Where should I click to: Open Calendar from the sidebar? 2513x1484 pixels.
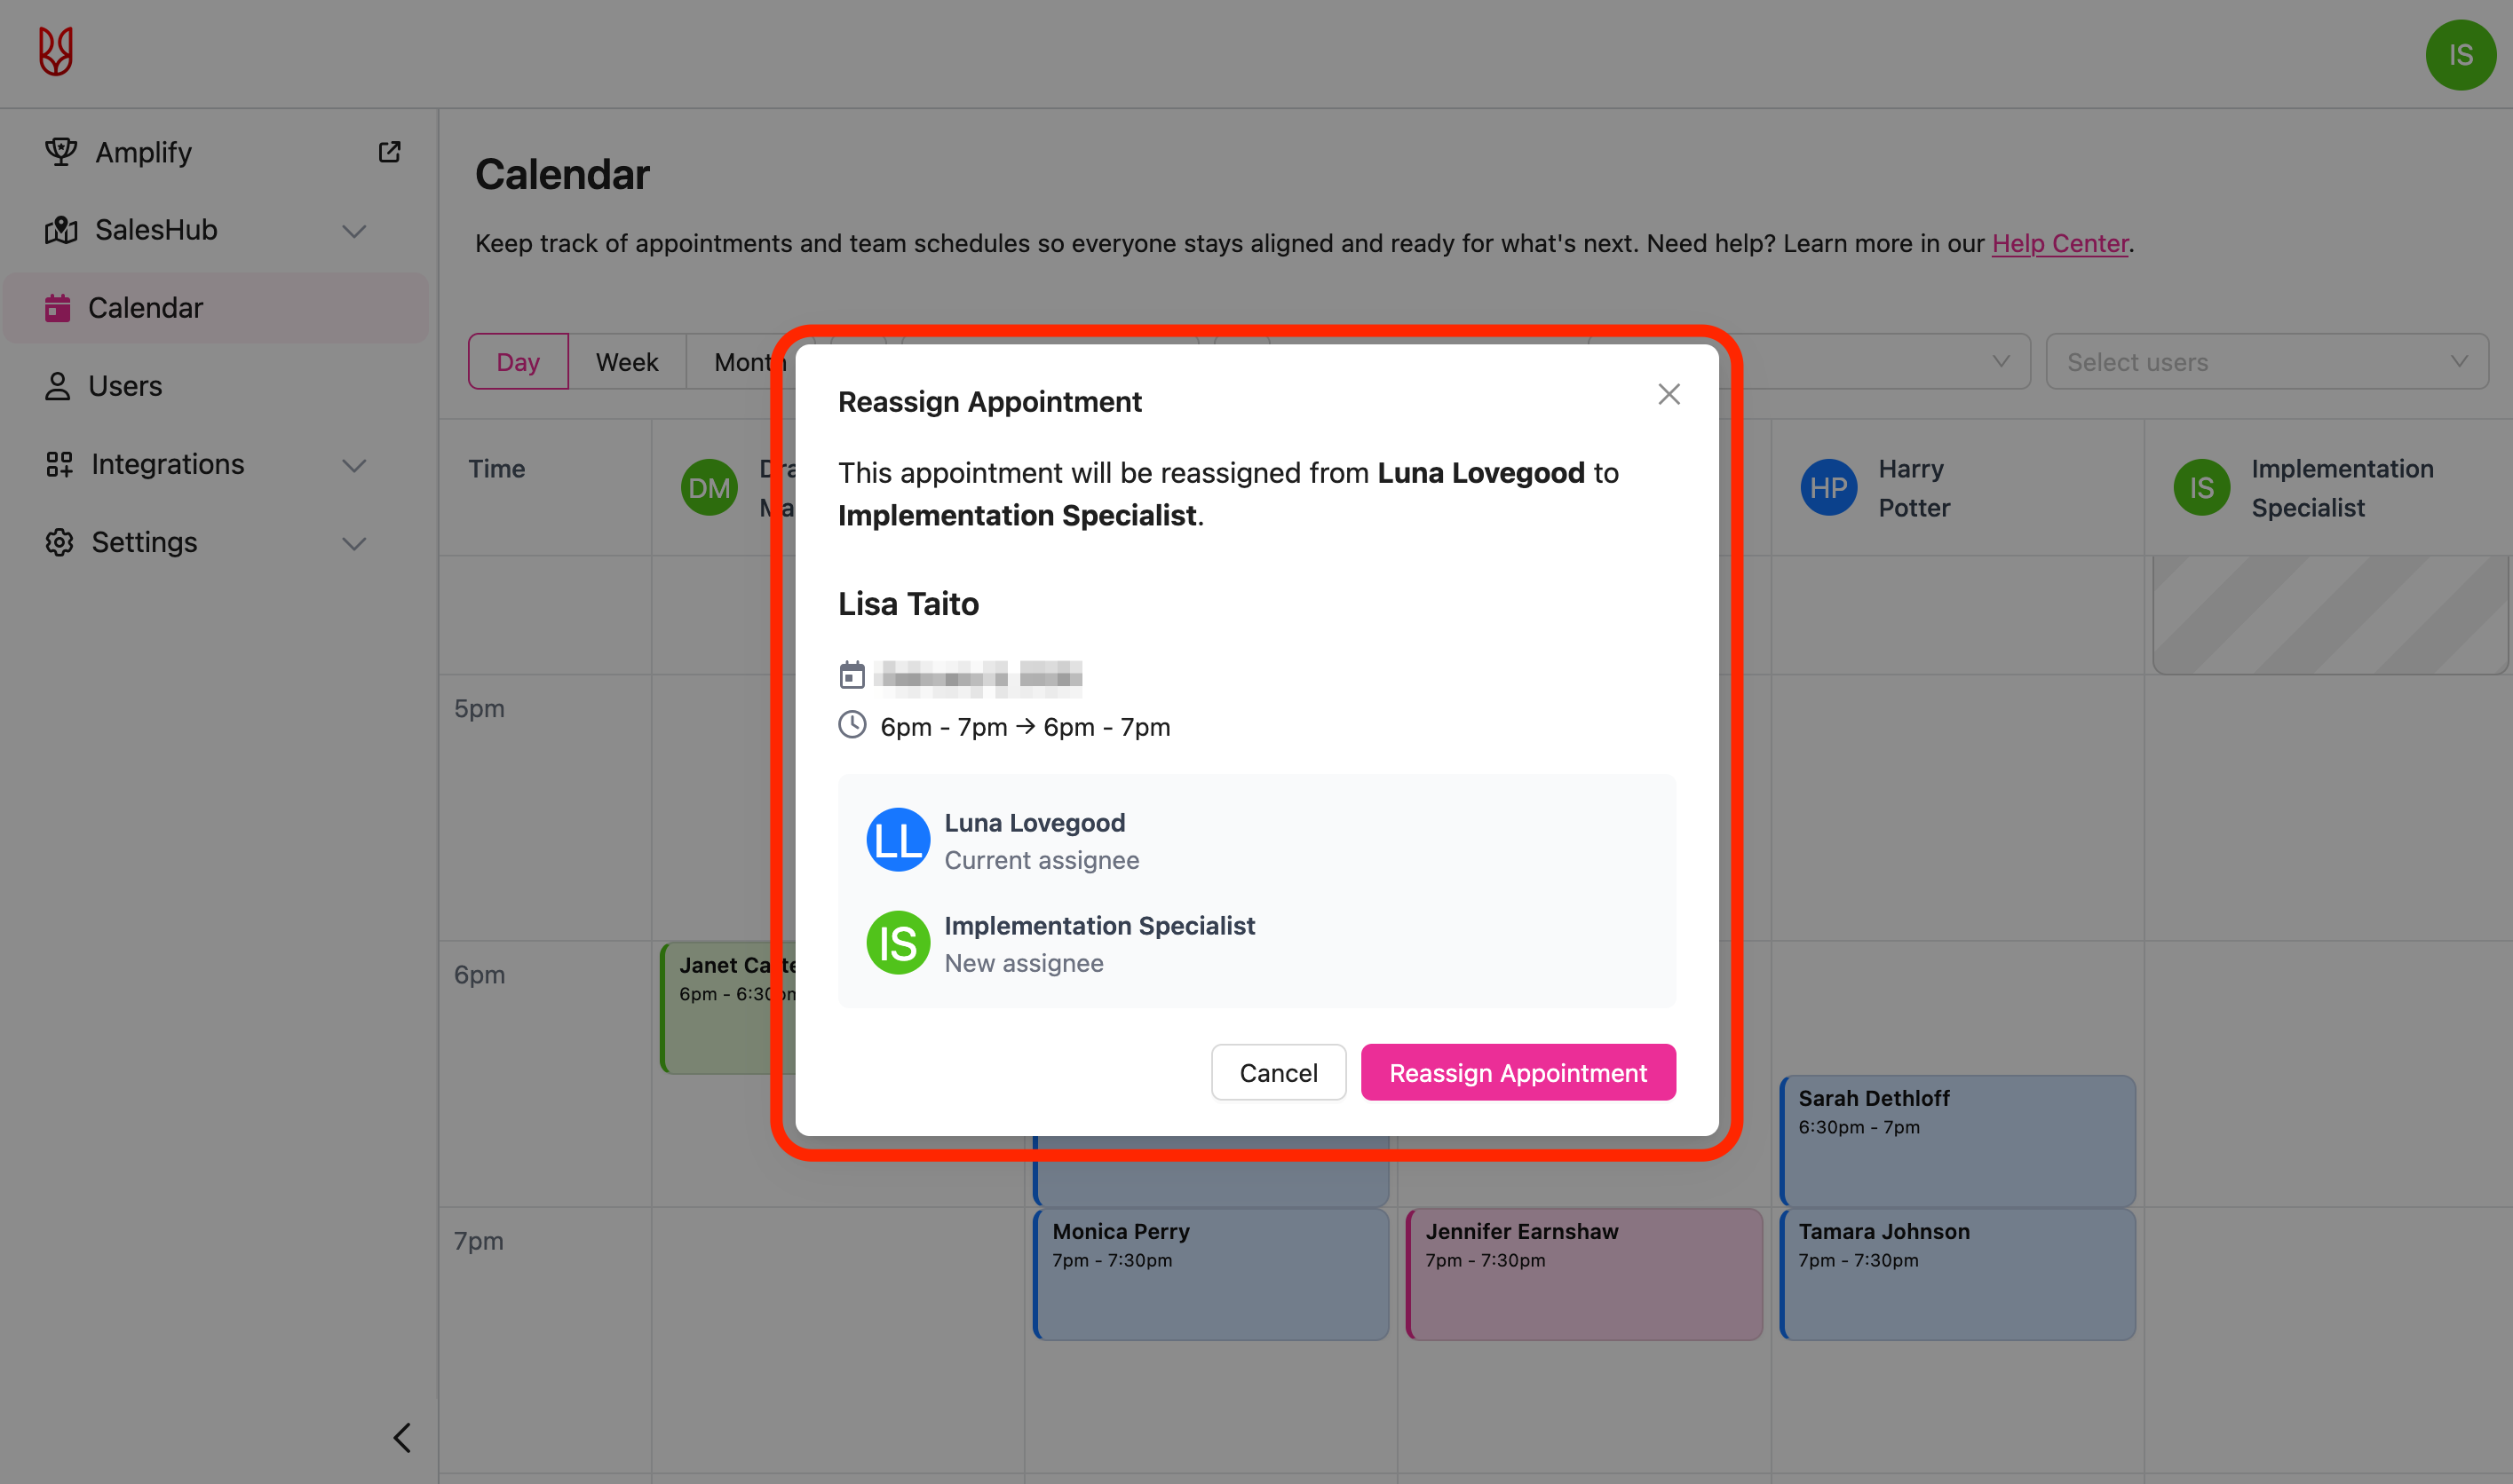coord(145,308)
